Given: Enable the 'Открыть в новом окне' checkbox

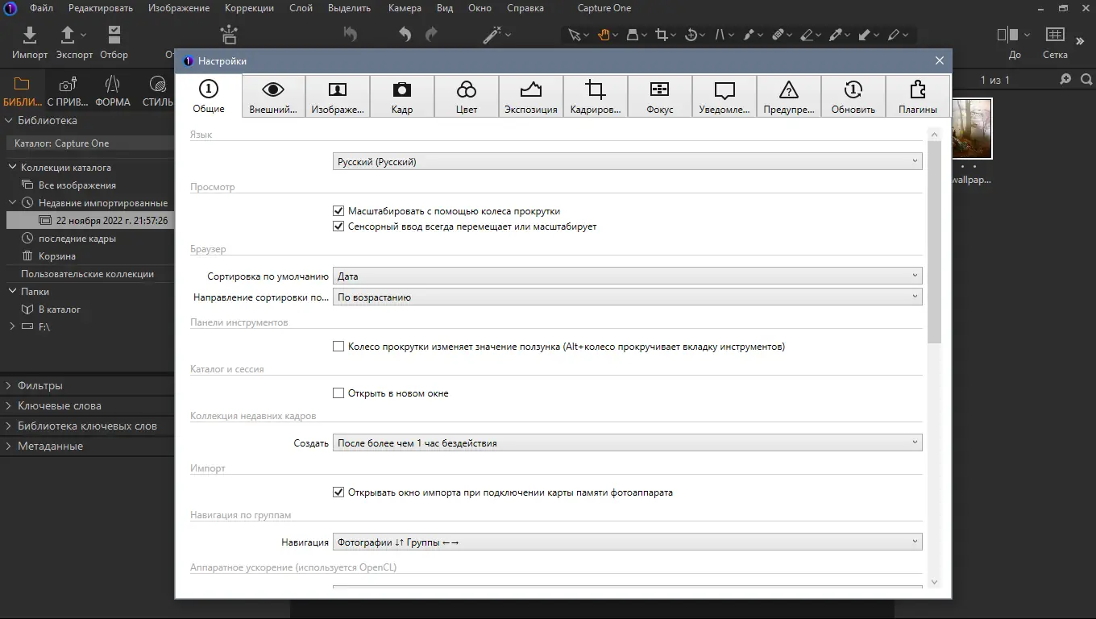Looking at the screenshot, I should click(x=338, y=393).
